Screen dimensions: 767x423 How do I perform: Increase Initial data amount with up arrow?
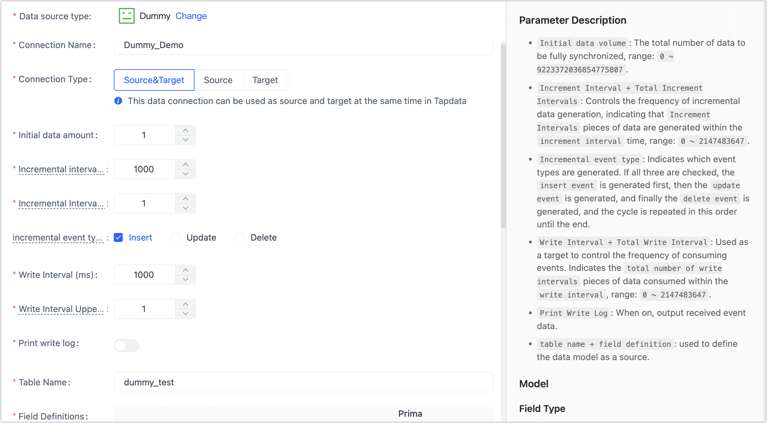pyautogui.click(x=186, y=130)
